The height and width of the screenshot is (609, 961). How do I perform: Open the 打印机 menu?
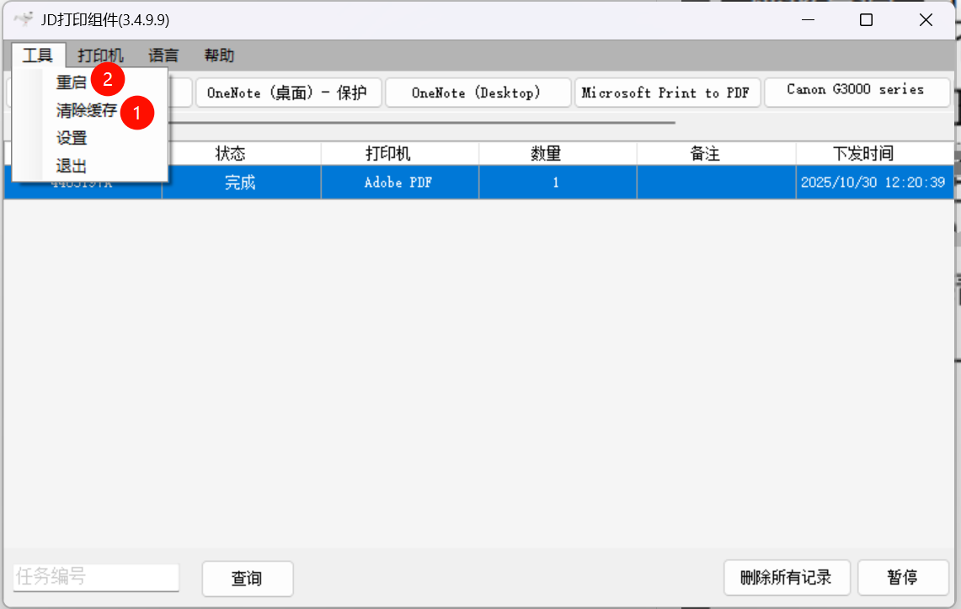pos(100,56)
